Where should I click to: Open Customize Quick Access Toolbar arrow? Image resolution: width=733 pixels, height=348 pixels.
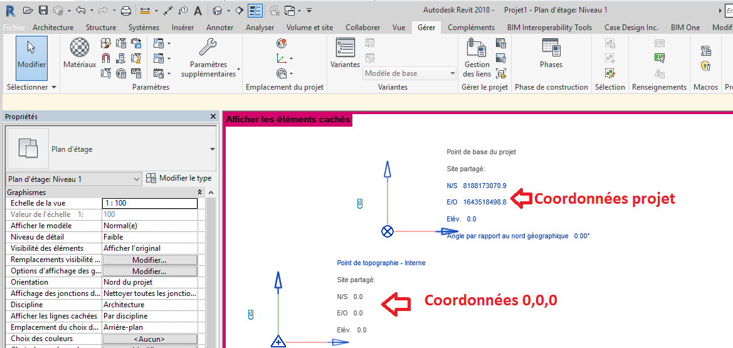point(309,10)
